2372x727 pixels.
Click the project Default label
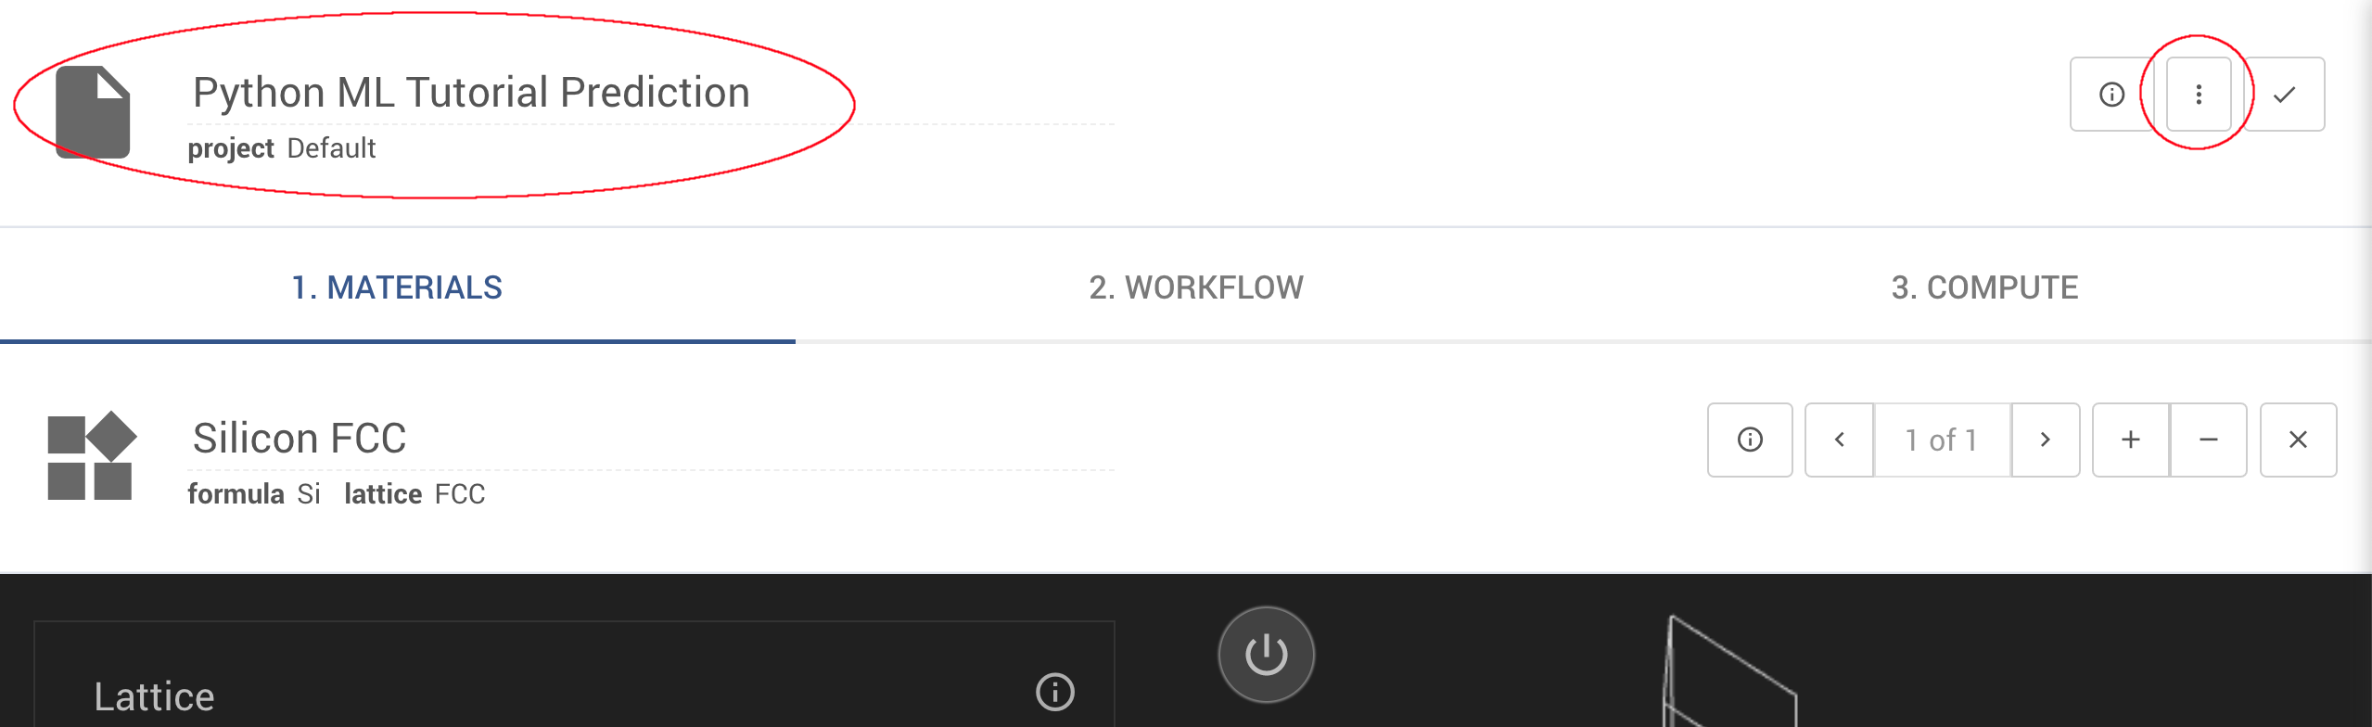tap(282, 148)
